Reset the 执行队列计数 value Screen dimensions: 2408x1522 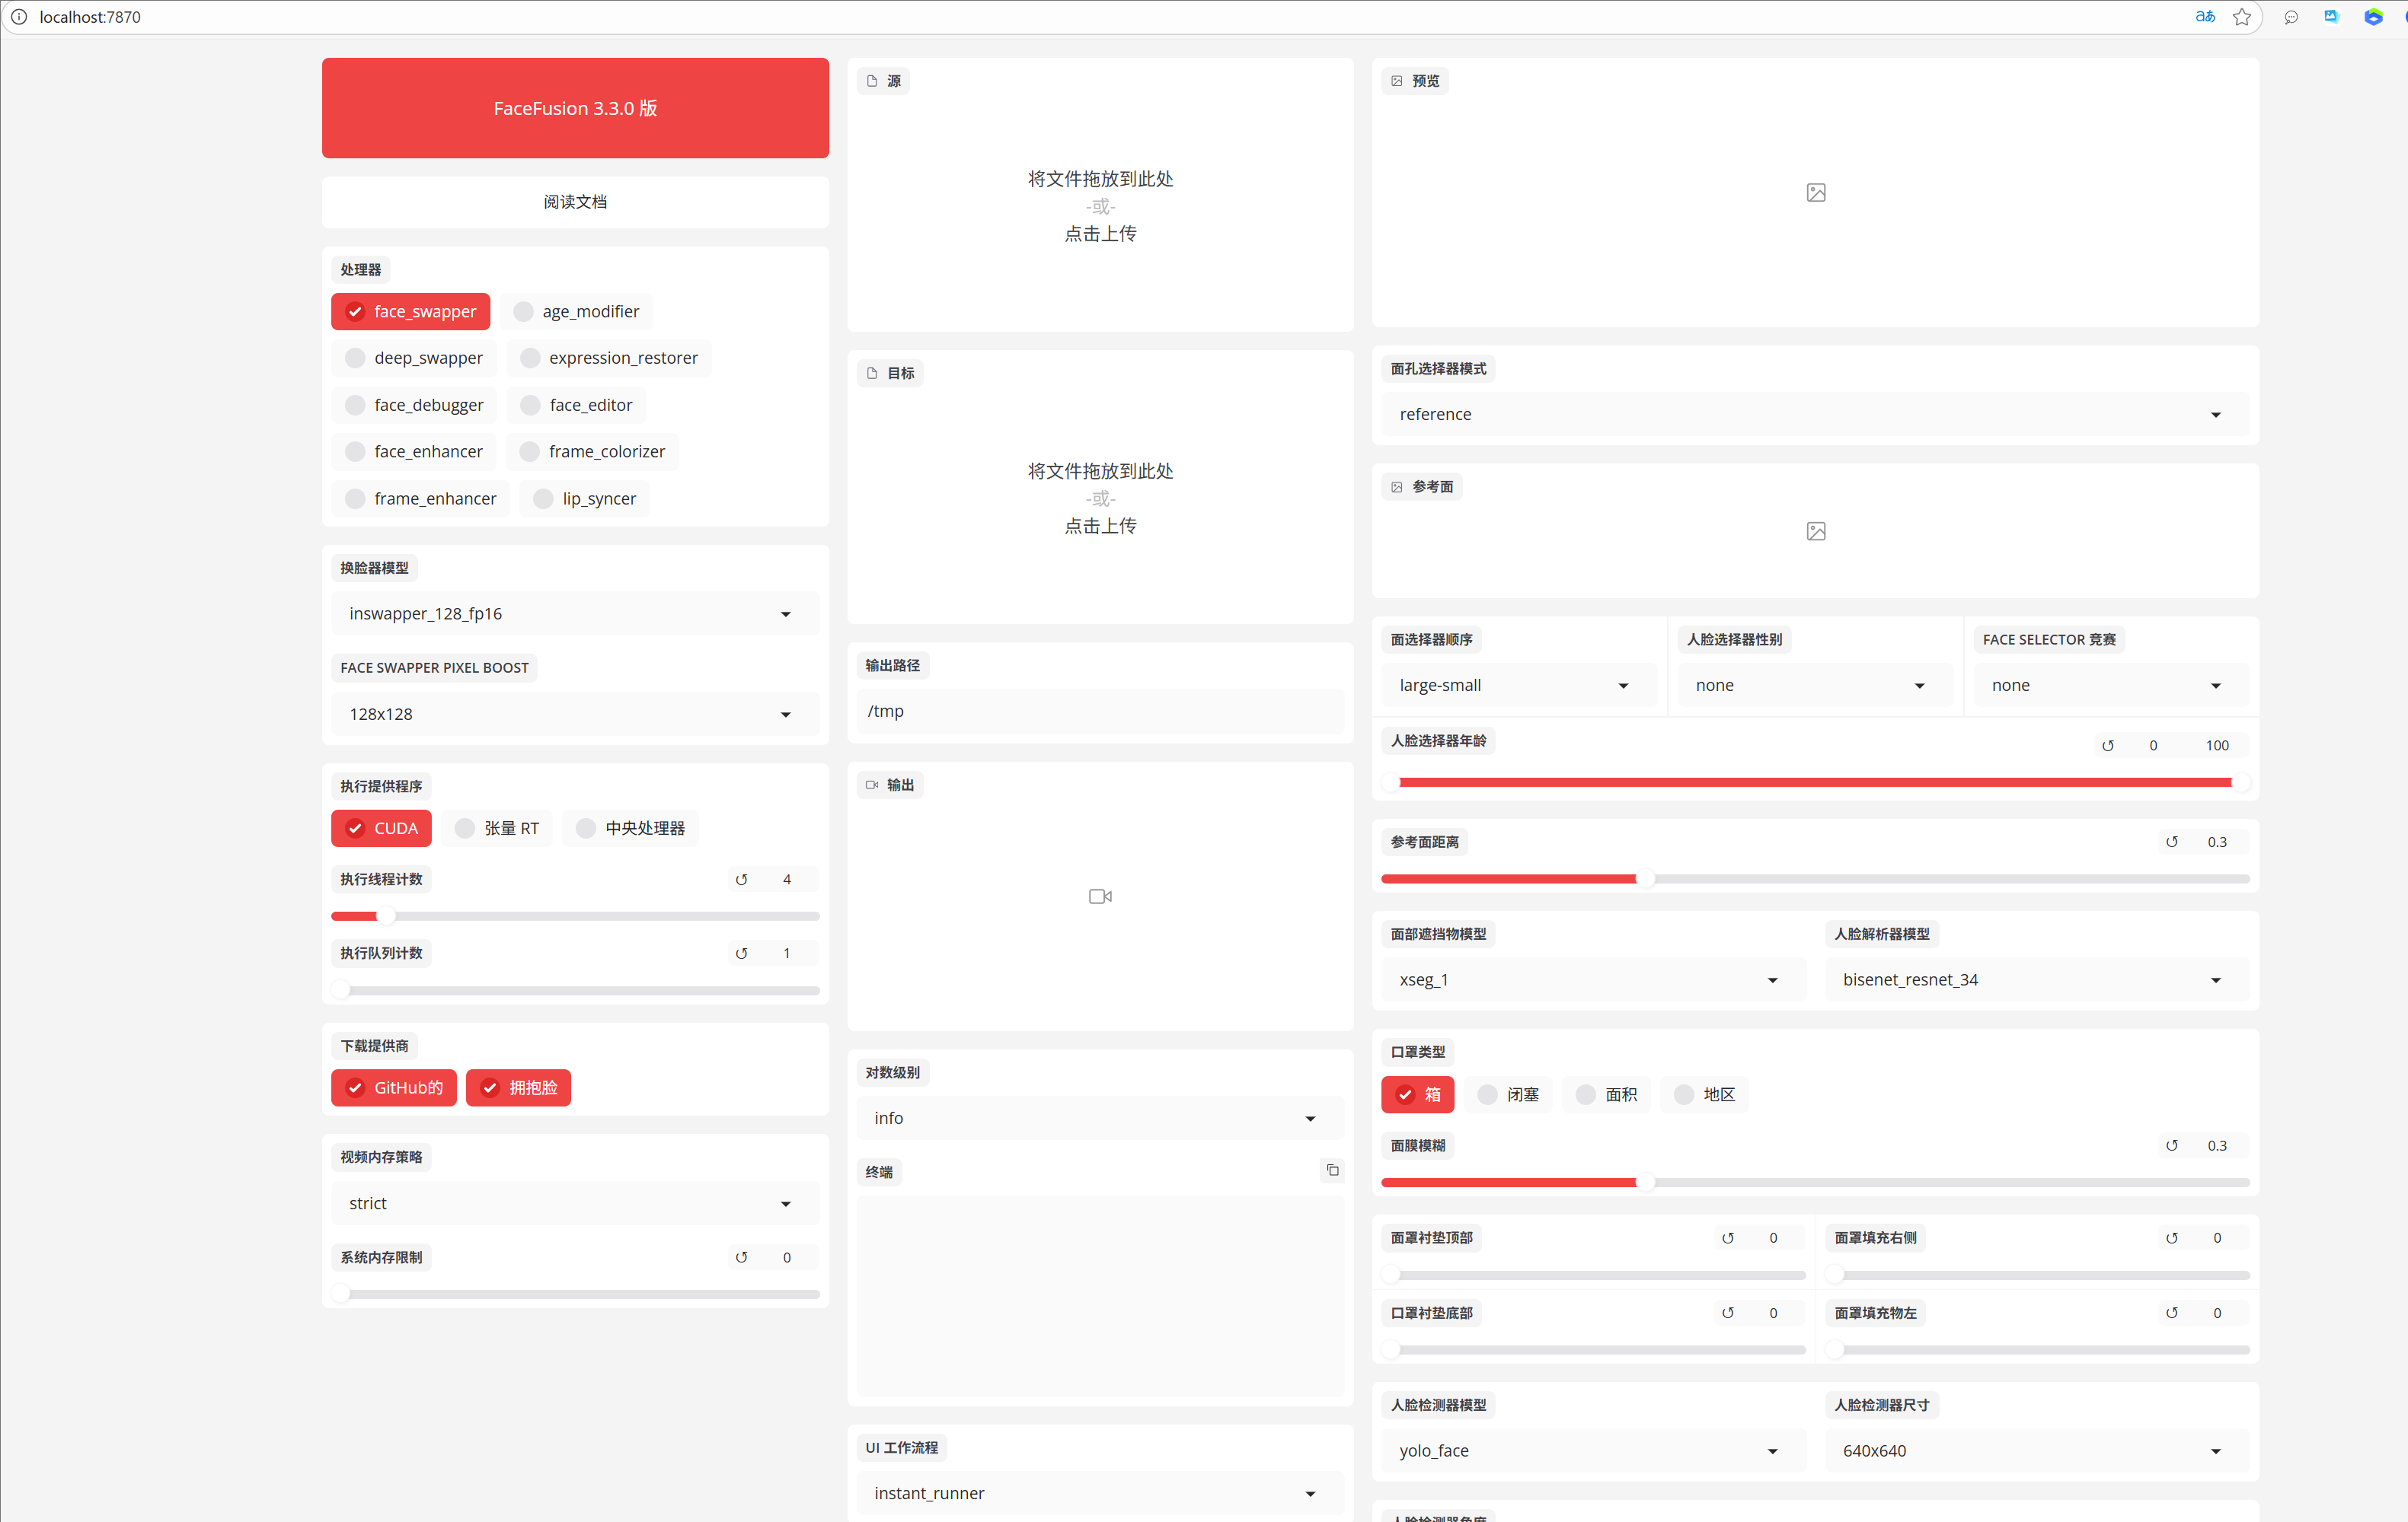[741, 954]
